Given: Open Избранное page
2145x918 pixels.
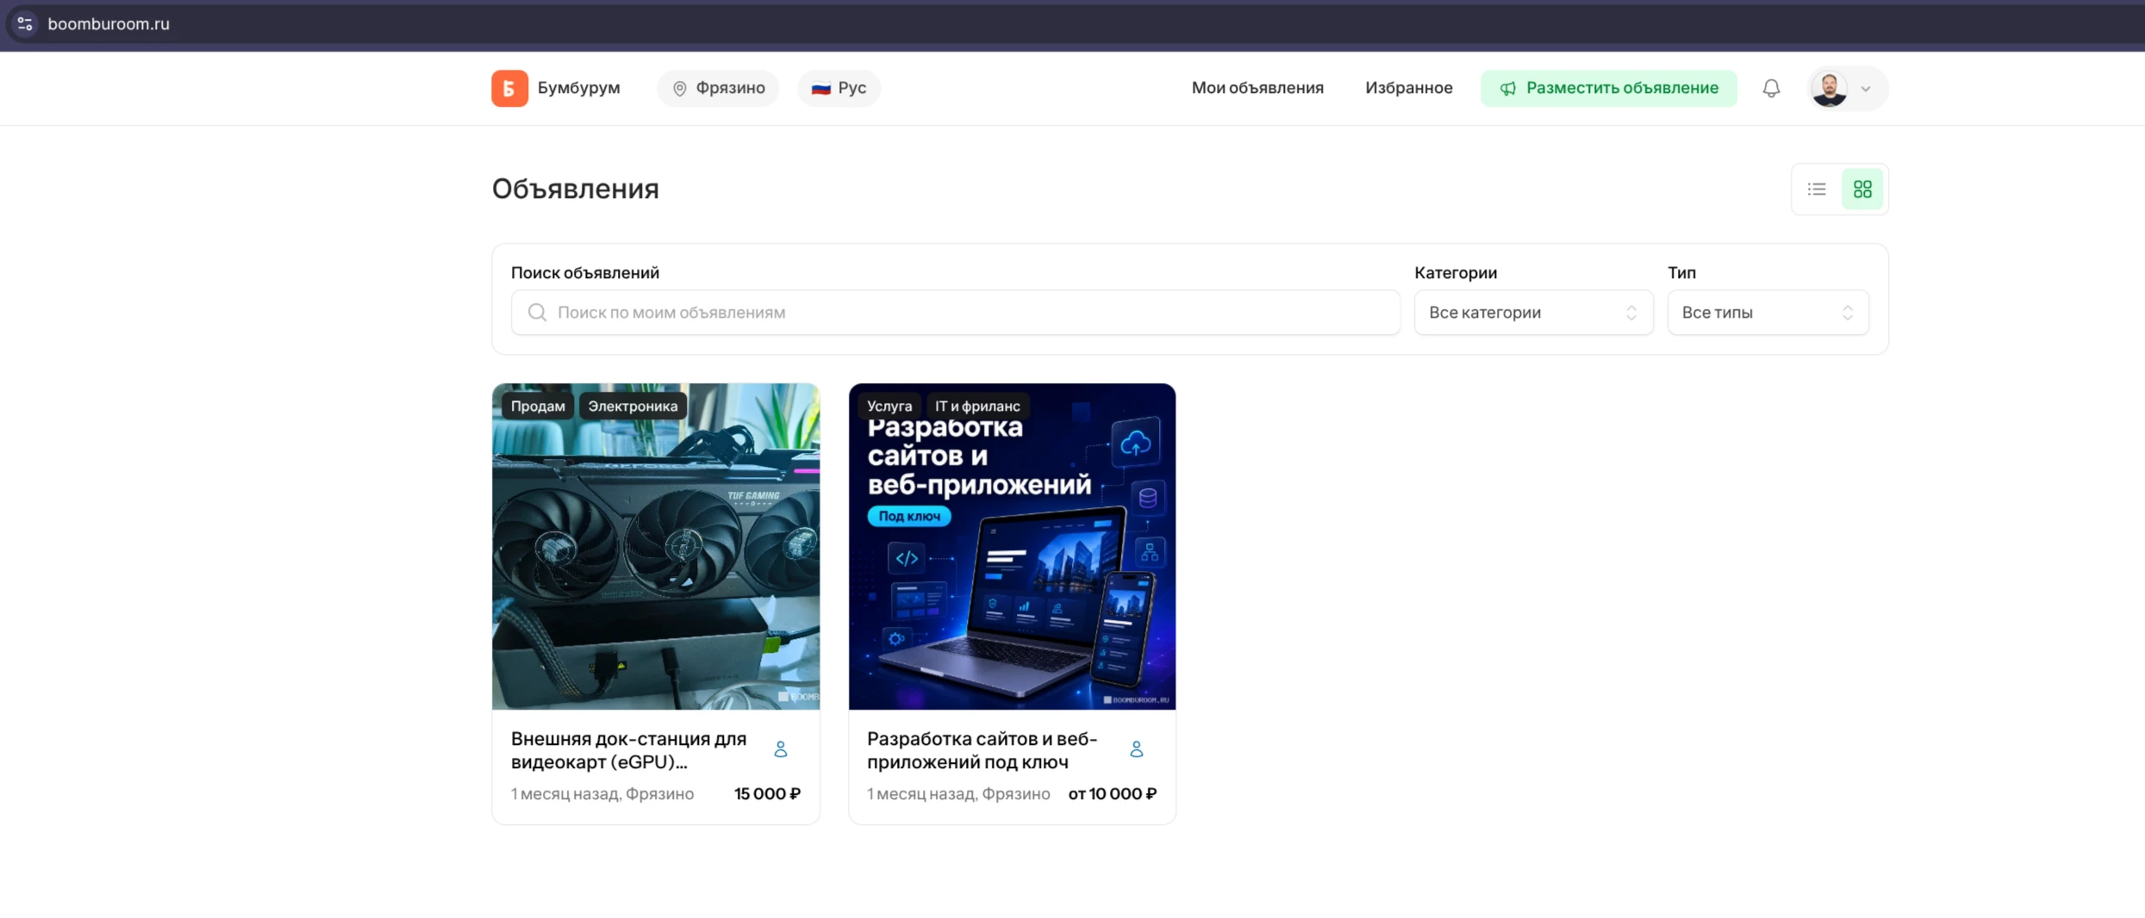Looking at the screenshot, I should [x=1409, y=88].
